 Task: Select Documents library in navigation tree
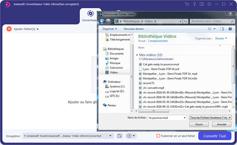pos(115,53)
